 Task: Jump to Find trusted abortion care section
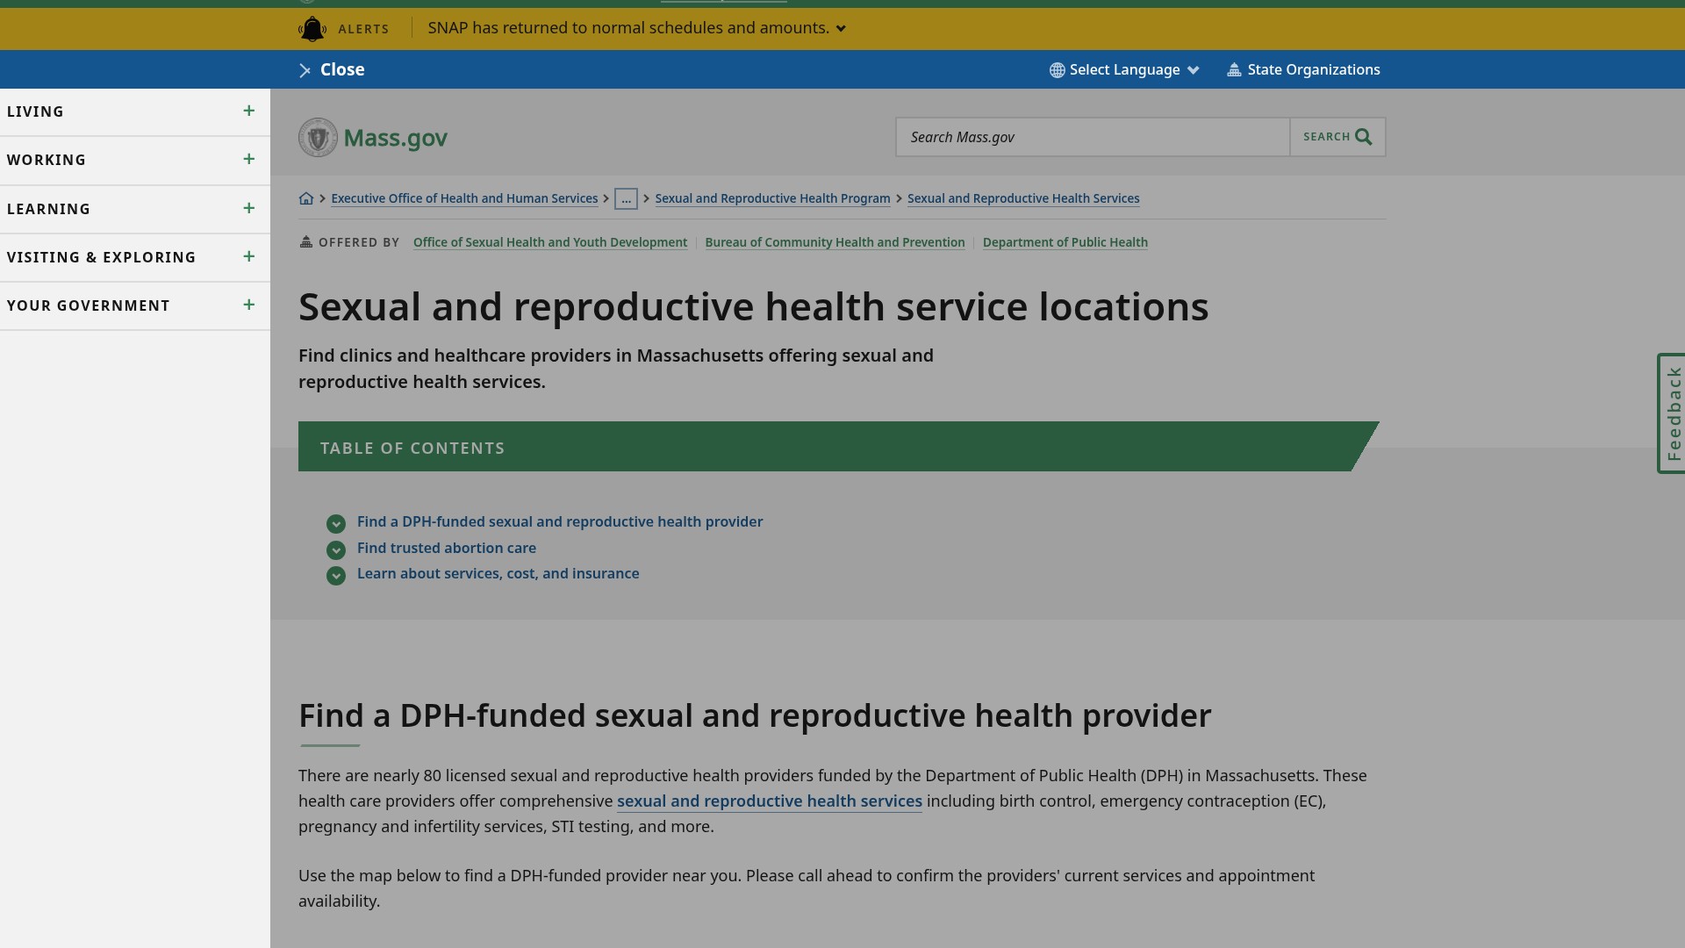[447, 548]
